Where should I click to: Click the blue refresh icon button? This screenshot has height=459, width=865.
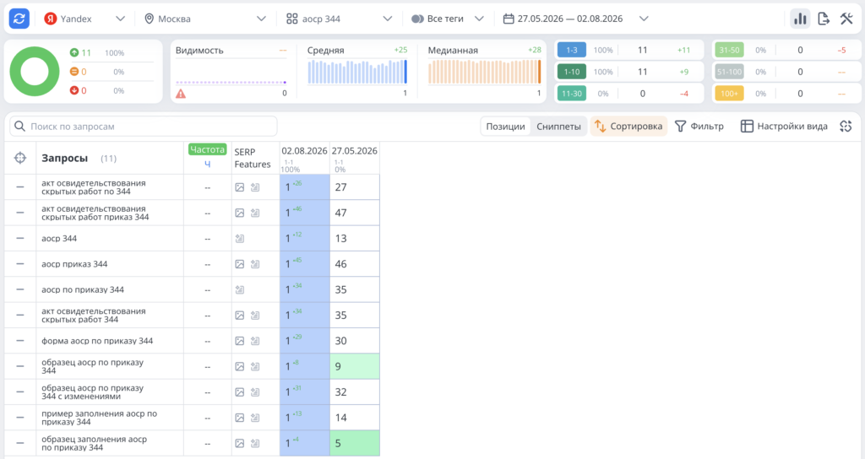[19, 19]
